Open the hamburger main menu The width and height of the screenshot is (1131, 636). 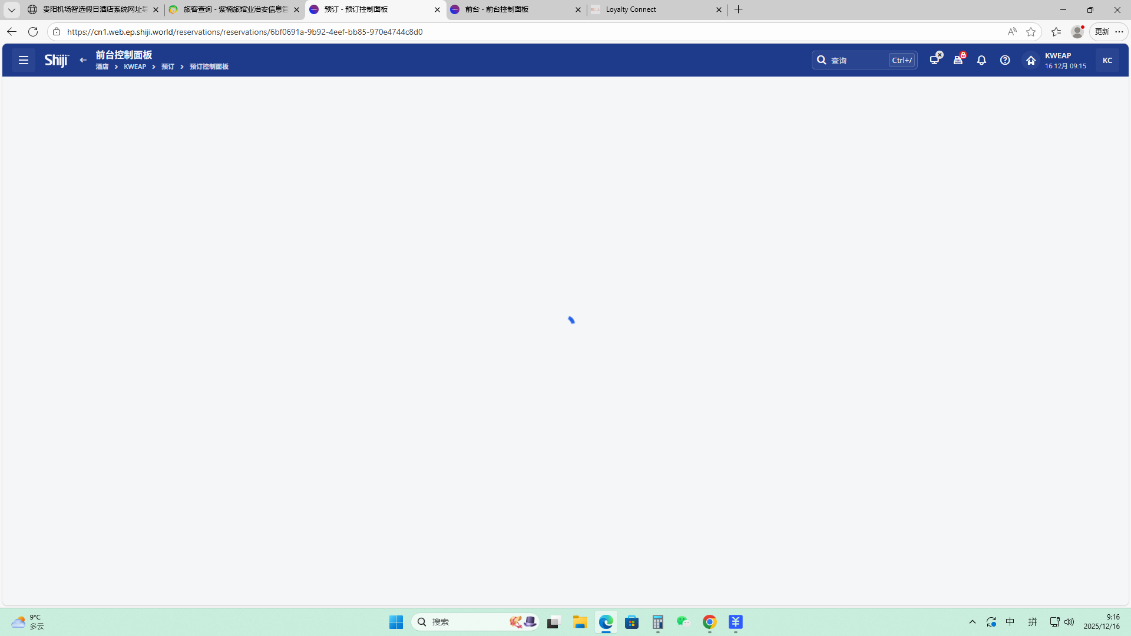click(x=24, y=60)
